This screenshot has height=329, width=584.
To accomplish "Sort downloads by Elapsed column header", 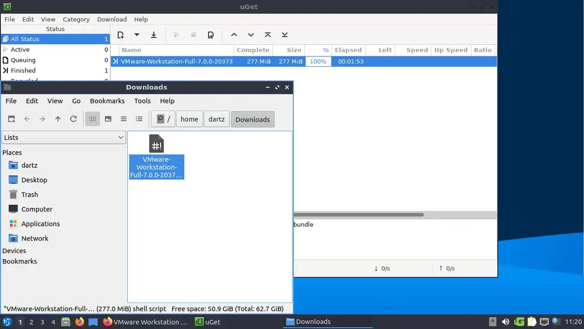I will pyautogui.click(x=348, y=50).
